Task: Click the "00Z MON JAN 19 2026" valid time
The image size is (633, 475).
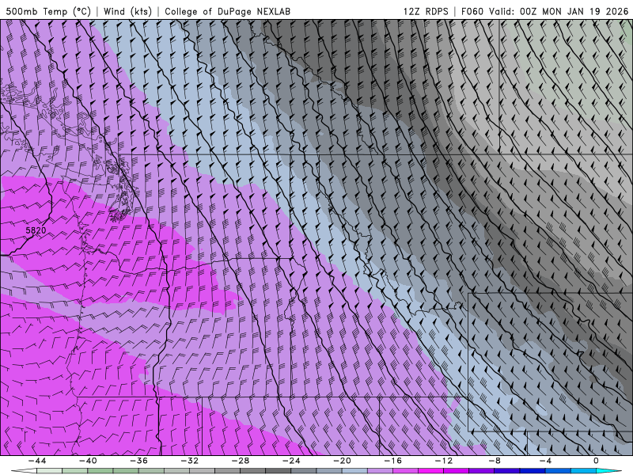Action: pos(574,11)
